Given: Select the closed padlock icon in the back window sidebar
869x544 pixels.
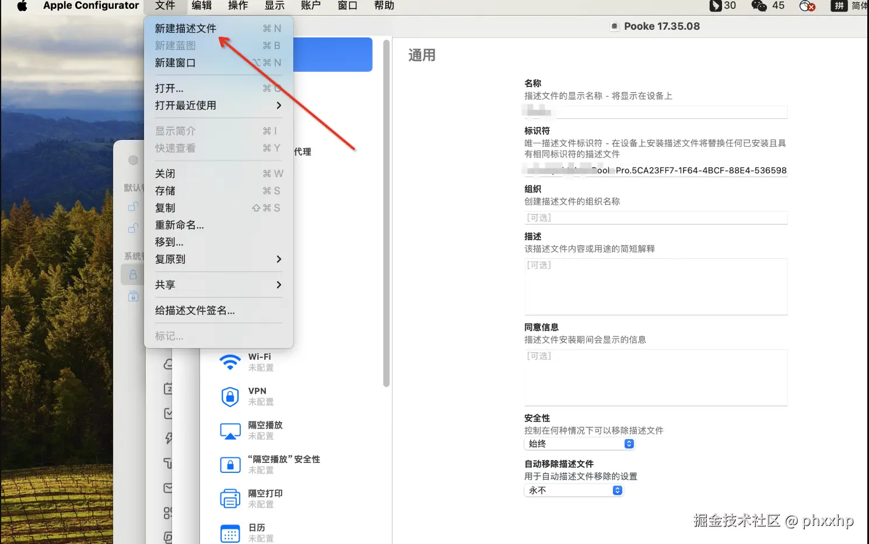Looking at the screenshot, I should (133, 275).
